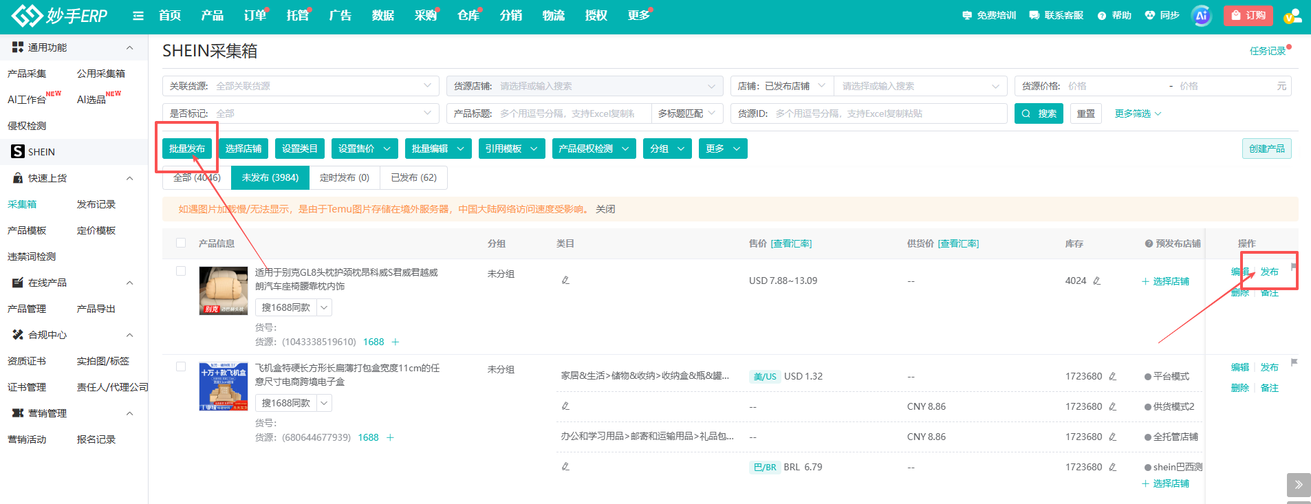Screen dimensions: 1311x504
Task: Click the 重置 button
Action: pos(1086,113)
